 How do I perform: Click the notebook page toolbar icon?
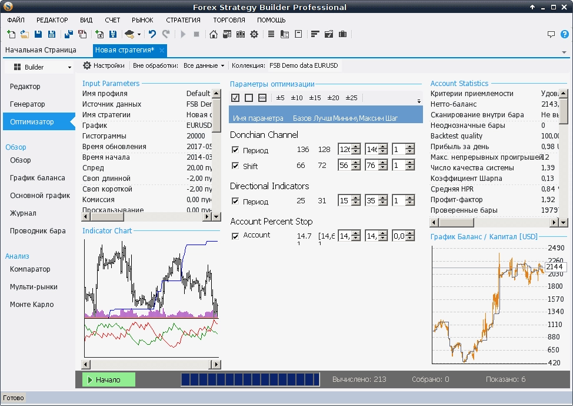point(298,34)
